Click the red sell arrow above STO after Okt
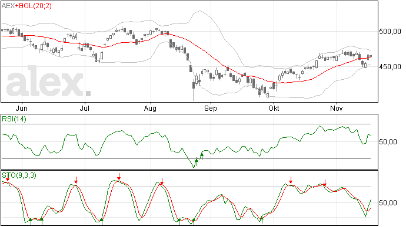The width and height of the screenshot is (406, 227). [291, 180]
